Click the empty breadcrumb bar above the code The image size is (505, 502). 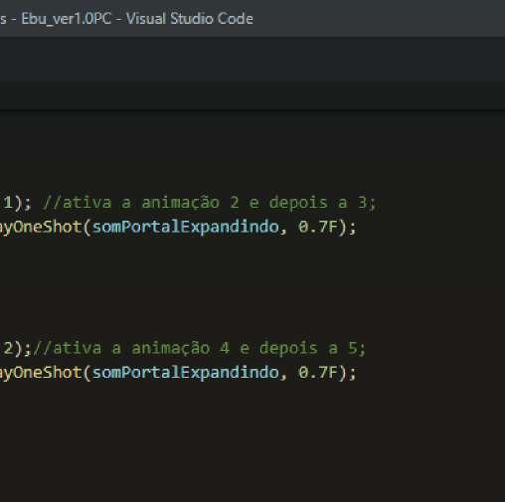tap(252, 95)
